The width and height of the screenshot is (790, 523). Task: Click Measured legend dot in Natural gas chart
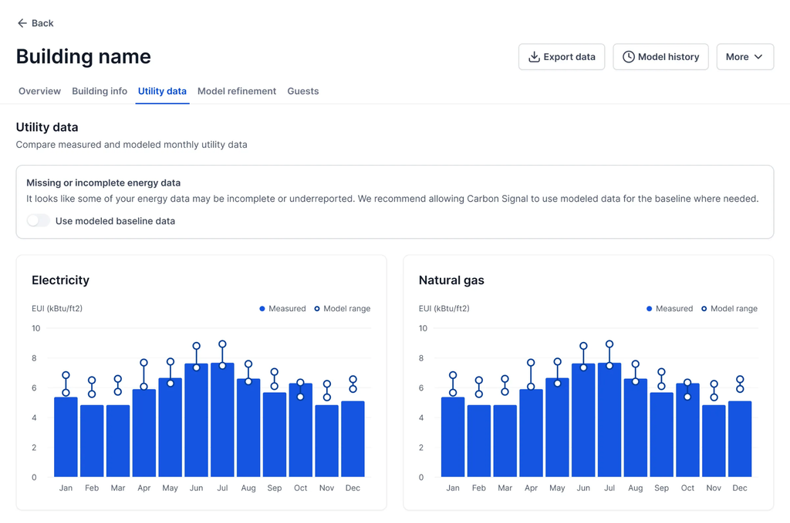[650, 309]
